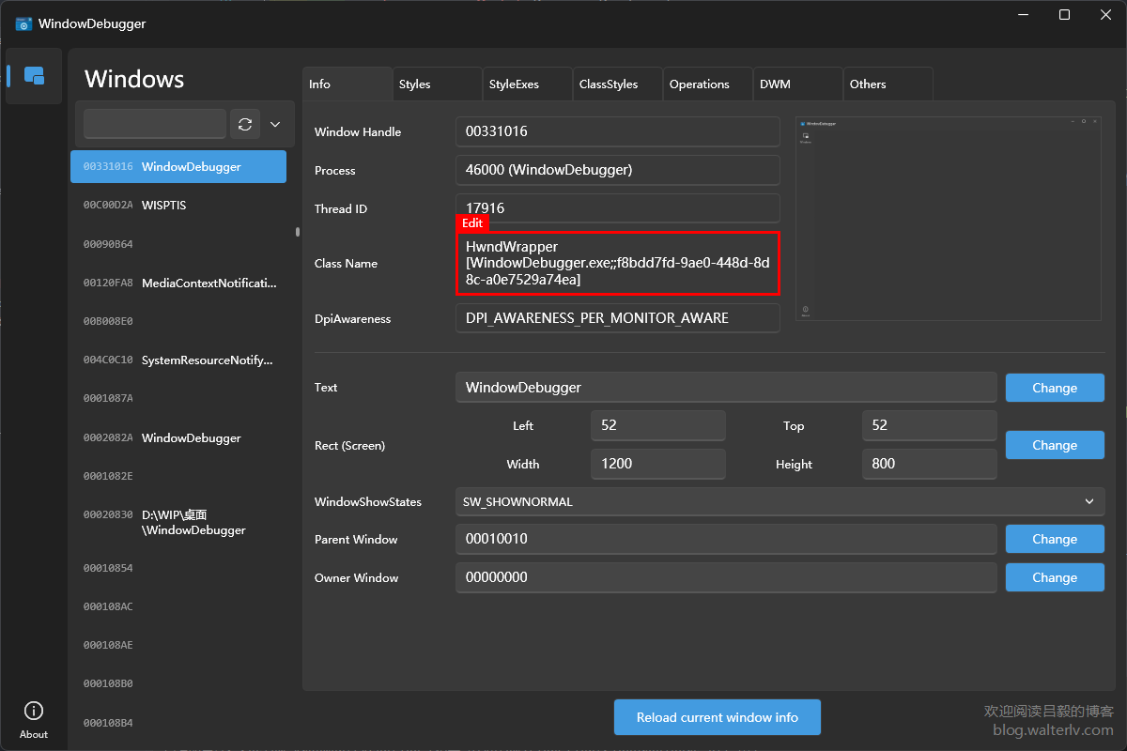Select the SystemResourceNotify... window entry
The image size is (1127, 751).
click(x=178, y=360)
